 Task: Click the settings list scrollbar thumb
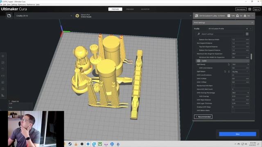(251, 56)
